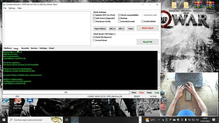Open the Ultimate Multi Tool desktop shortcut
The image size is (219, 123).
coord(18,104)
